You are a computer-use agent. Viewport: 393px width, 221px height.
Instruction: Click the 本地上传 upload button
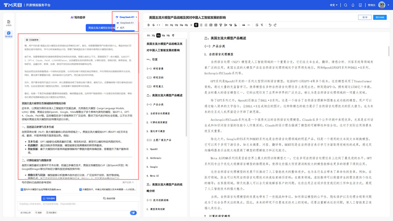(x=25, y=213)
